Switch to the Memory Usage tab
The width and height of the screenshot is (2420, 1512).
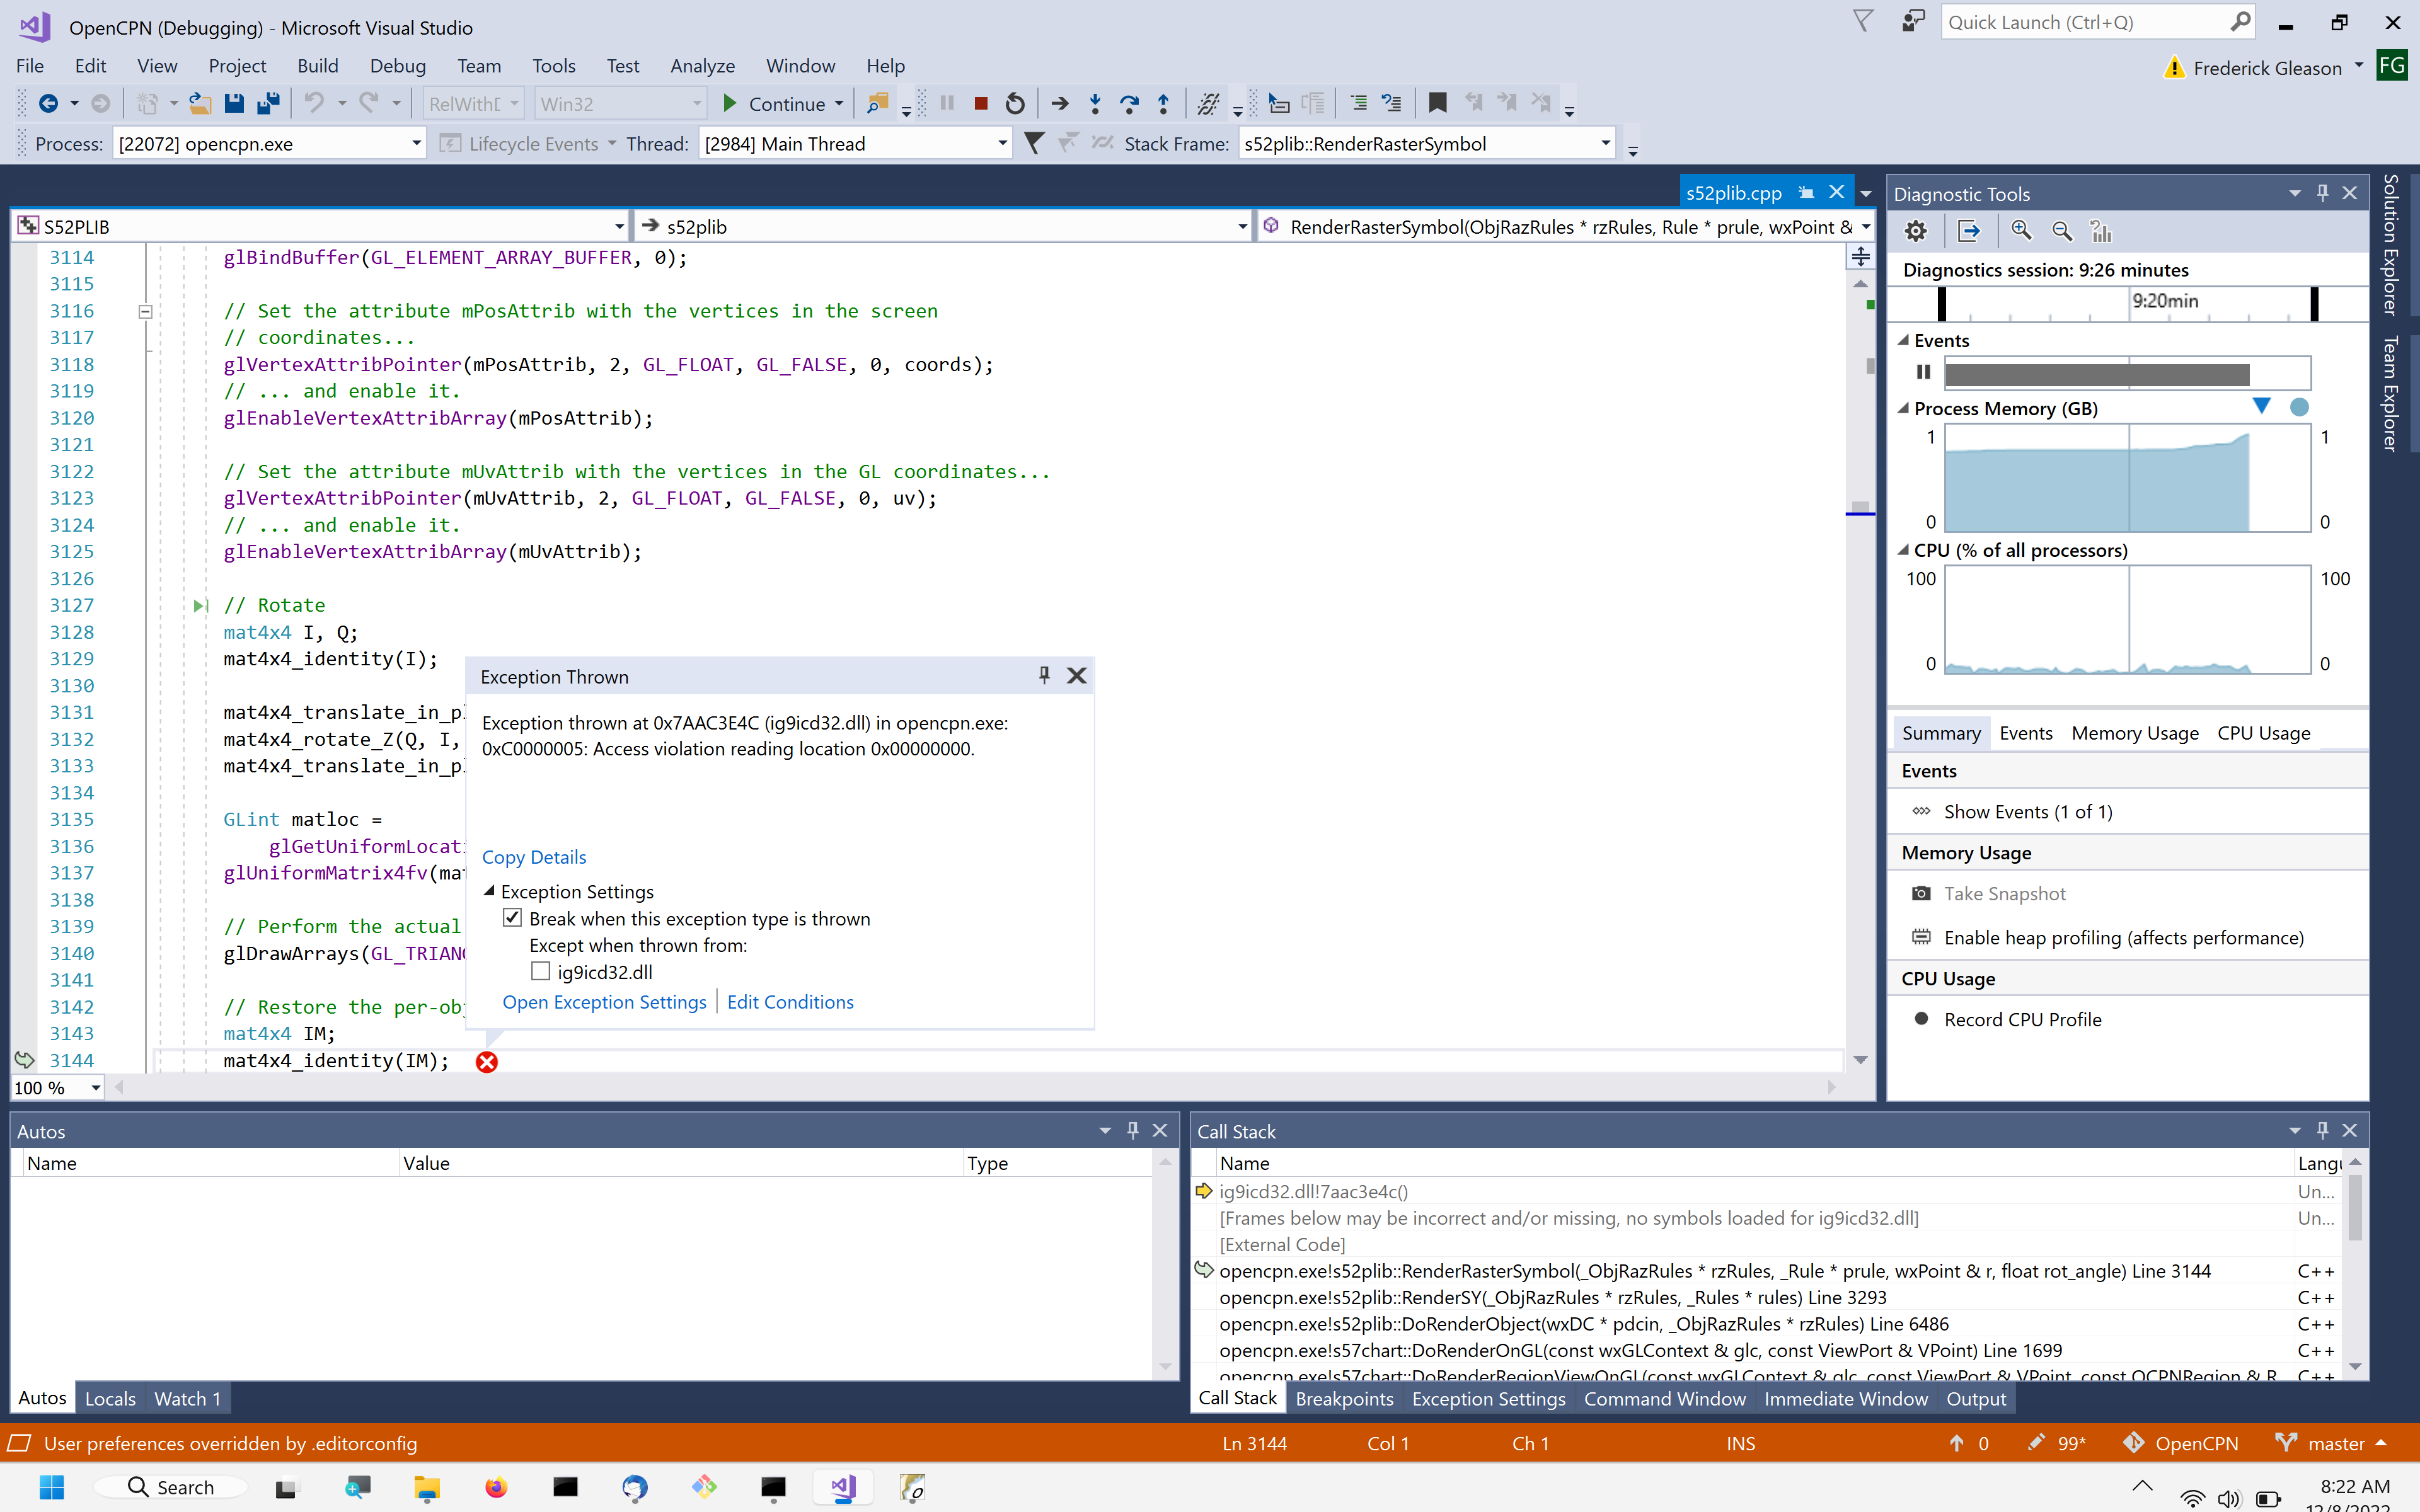[2135, 733]
